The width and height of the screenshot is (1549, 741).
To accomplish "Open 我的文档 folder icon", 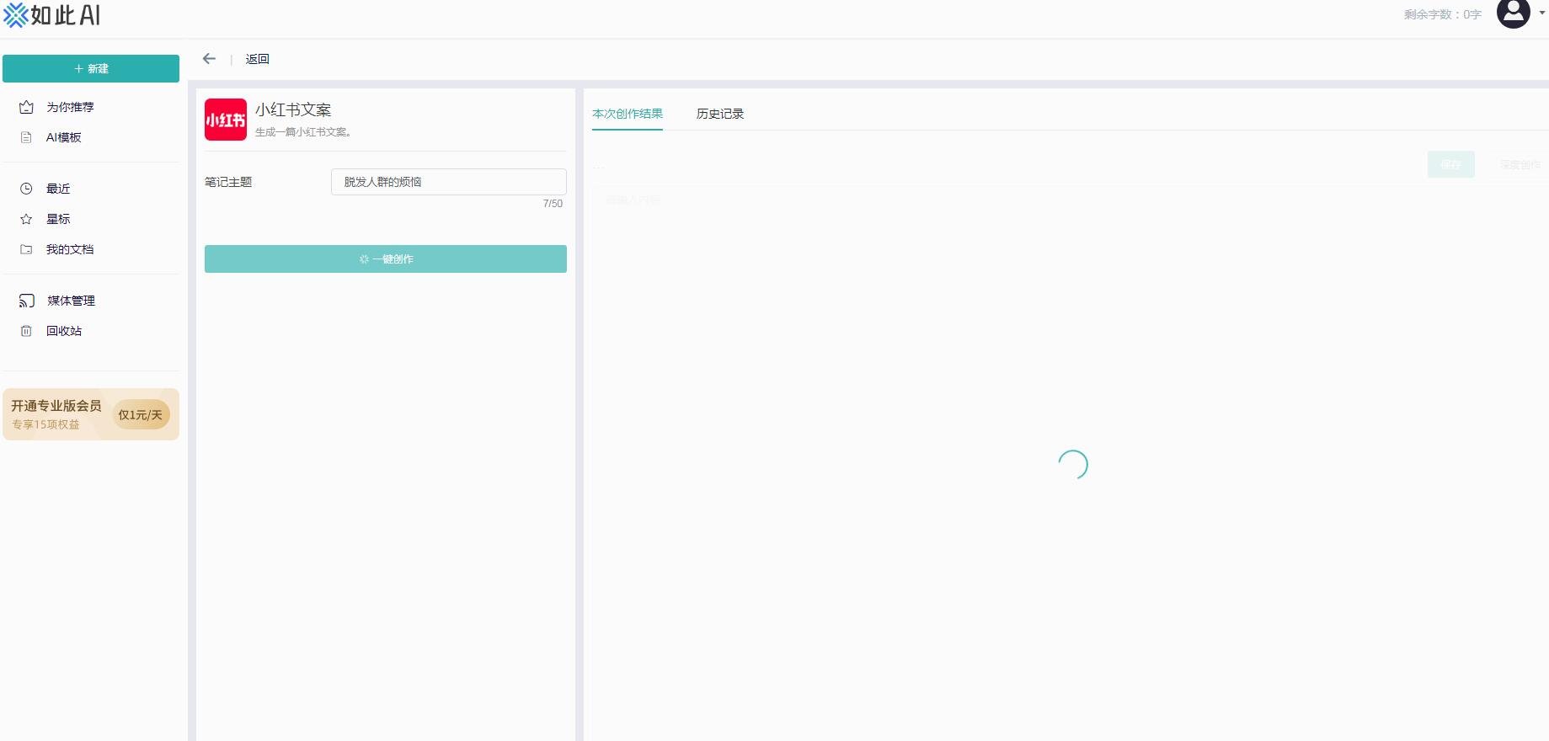I will point(26,249).
